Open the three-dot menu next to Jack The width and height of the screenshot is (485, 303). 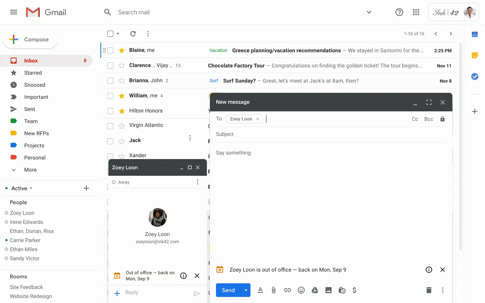(190, 138)
